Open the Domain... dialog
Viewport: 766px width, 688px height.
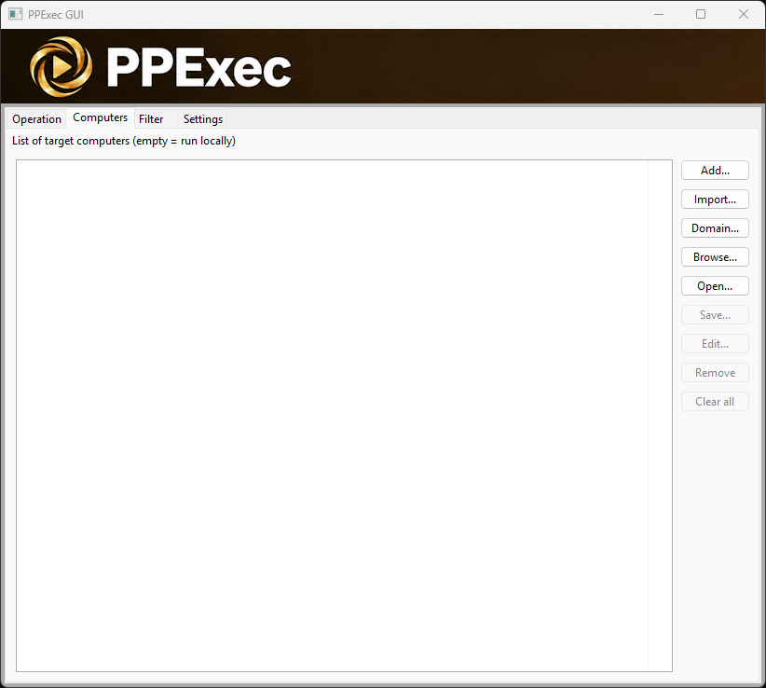coord(715,228)
